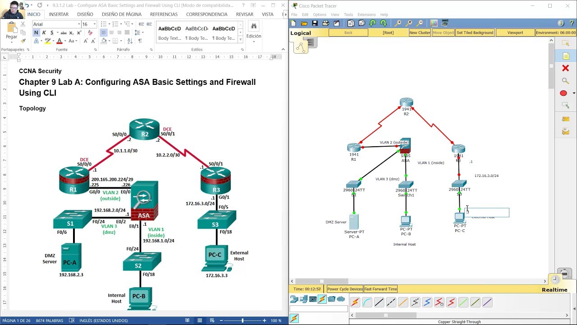Select the Serial DTE red cable
The height and width of the screenshot is (325, 577).
(451, 302)
